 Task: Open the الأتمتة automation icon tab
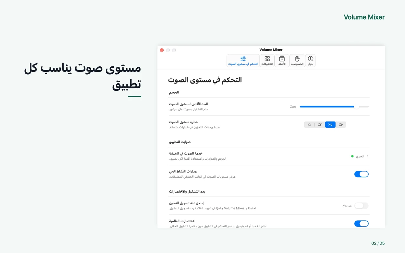(282, 61)
